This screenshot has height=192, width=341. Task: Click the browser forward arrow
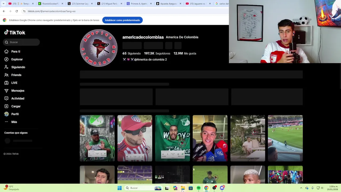point(10,11)
